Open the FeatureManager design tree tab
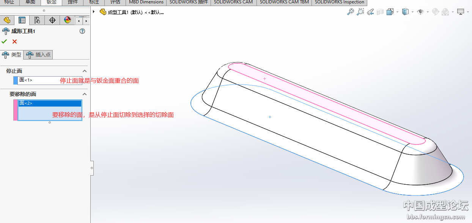The height and width of the screenshot is (223, 472). tap(7, 20)
